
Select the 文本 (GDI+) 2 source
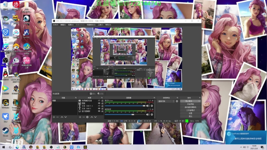point(91,106)
